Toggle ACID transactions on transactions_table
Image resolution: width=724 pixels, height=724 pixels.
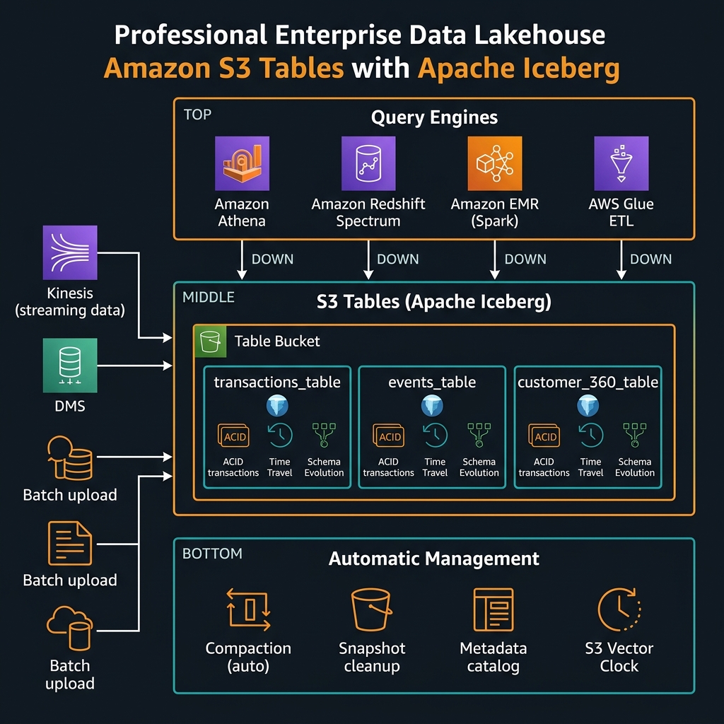coord(233,437)
